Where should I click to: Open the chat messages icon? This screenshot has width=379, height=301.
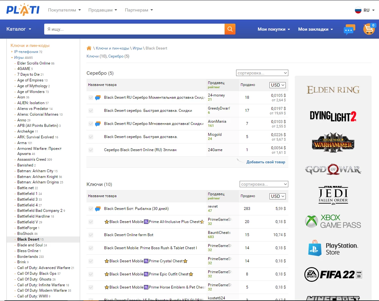click(349, 29)
